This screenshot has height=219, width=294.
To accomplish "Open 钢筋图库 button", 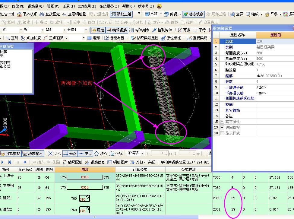I will (117, 162).
